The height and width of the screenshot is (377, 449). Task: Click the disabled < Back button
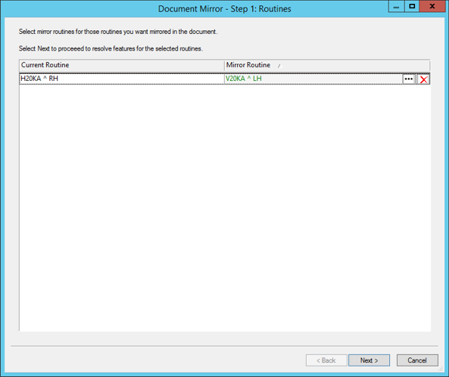coord(326,360)
